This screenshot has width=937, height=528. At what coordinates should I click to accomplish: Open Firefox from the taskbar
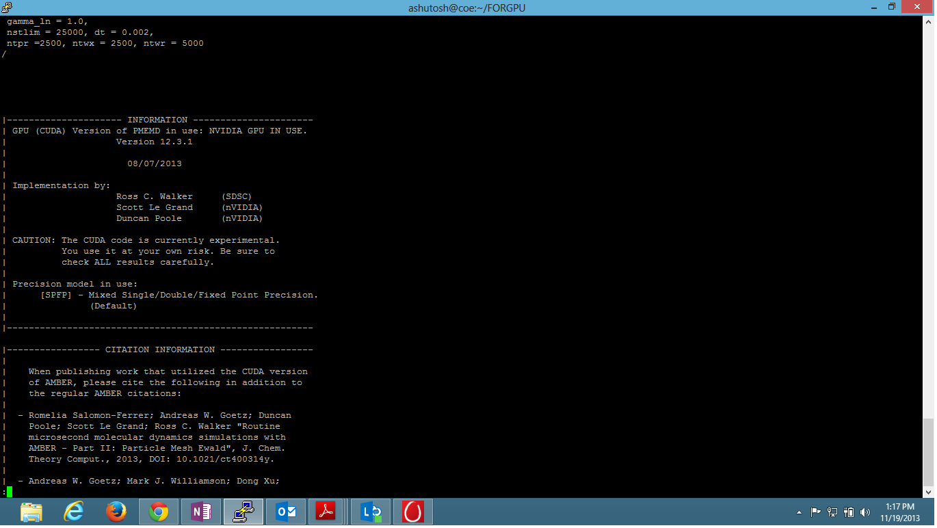116,512
